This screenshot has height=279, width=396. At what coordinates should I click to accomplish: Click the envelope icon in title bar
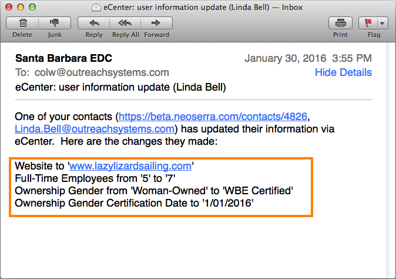pos(96,7)
